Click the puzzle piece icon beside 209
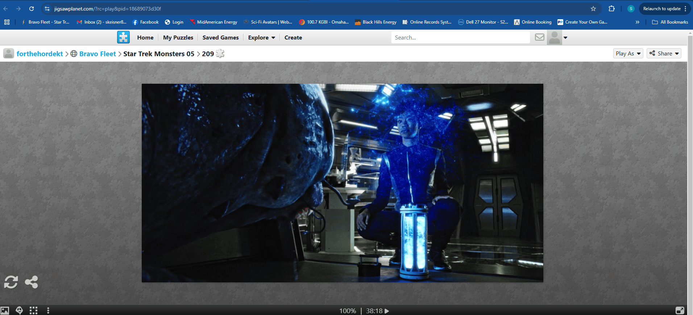Screen dimensions: 693x315 220,54
